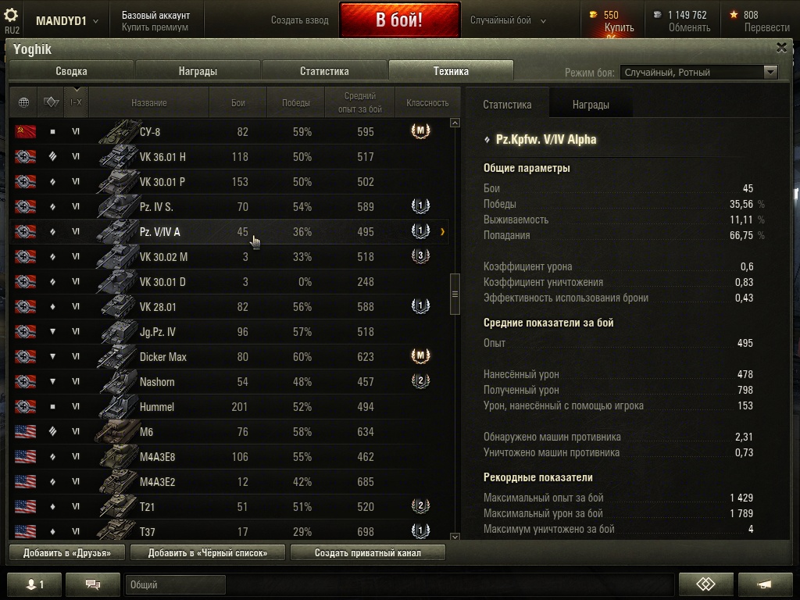Click the vehicle list scrollbar handle
This screenshot has height=600, width=800.
coord(455,295)
